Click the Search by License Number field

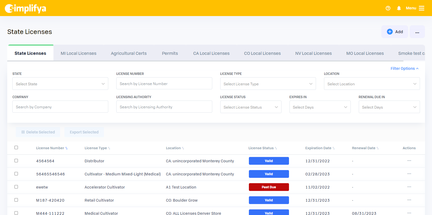click(x=164, y=84)
